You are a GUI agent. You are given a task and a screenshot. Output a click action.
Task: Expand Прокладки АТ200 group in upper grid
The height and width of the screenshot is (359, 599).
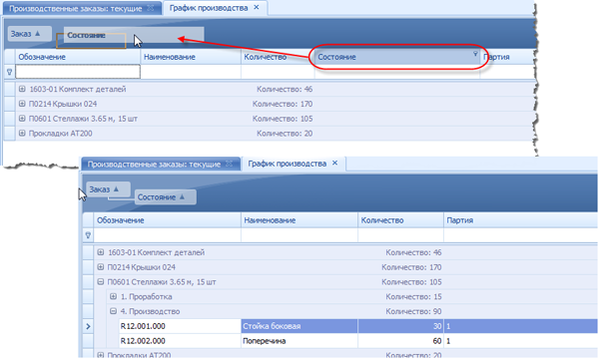pos(22,134)
